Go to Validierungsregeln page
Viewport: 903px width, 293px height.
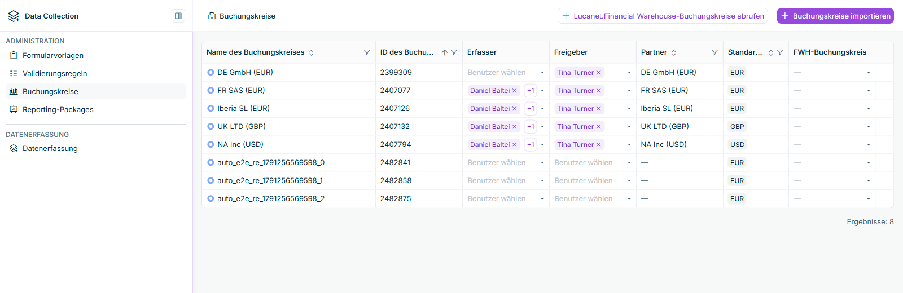(x=96, y=73)
